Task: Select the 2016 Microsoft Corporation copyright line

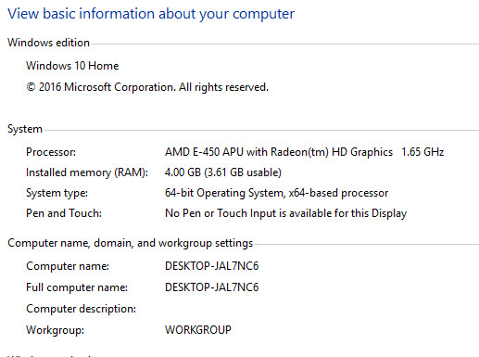Action: coord(147,87)
